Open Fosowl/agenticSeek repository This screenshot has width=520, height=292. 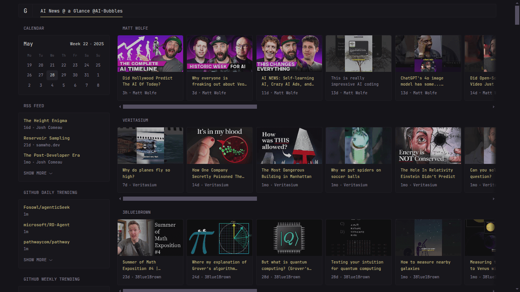pos(46,207)
